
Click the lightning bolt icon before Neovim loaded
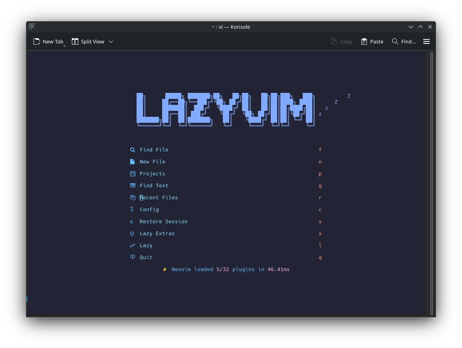click(165, 269)
